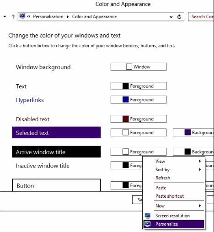214x232 pixels.
Task: Click the Active window title Foreground button
Action: point(139,151)
